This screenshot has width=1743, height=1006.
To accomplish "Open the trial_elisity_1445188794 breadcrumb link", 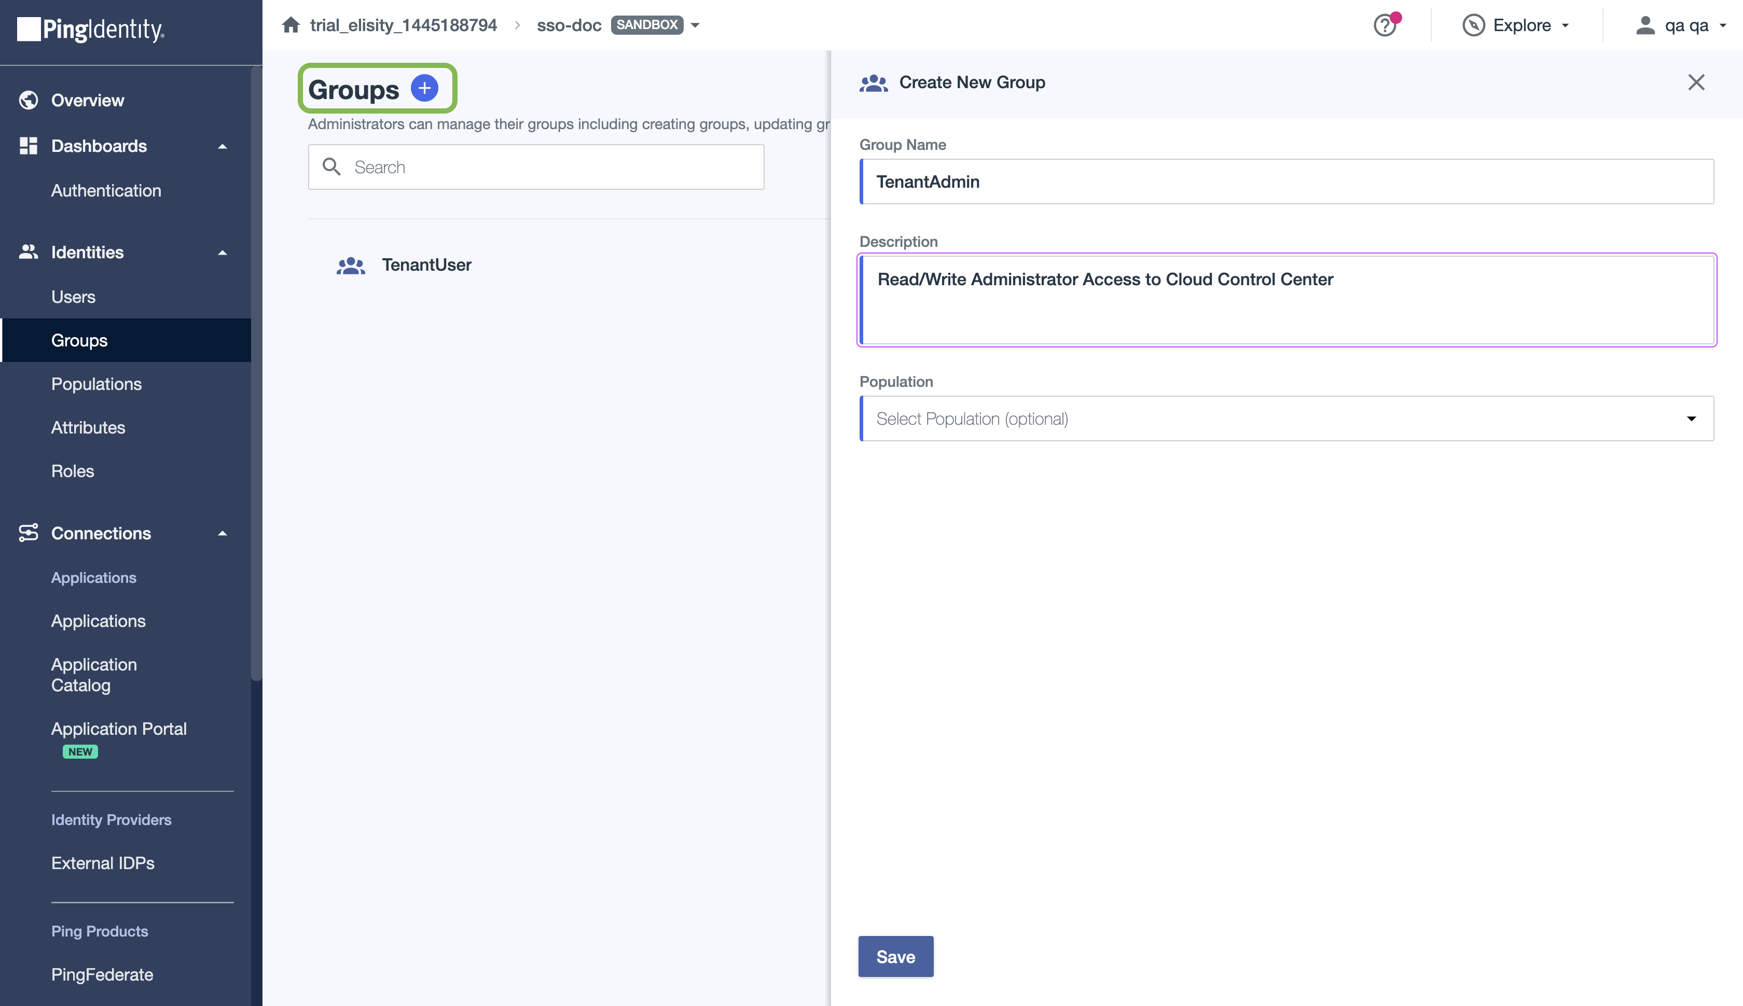I will tap(403, 25).
